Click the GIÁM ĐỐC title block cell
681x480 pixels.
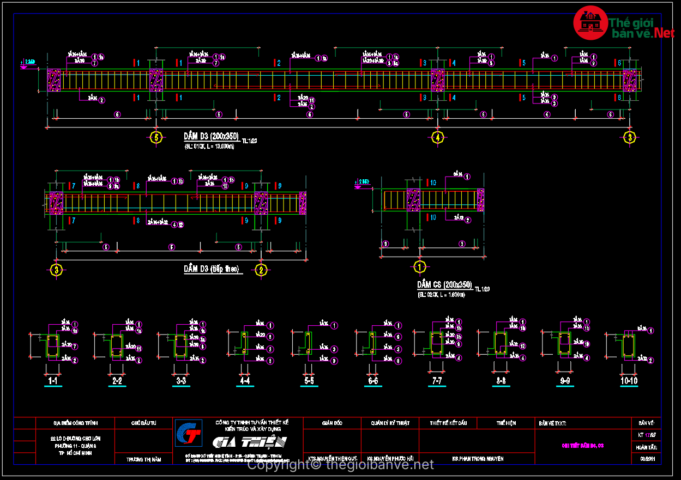tap(332, 423)
